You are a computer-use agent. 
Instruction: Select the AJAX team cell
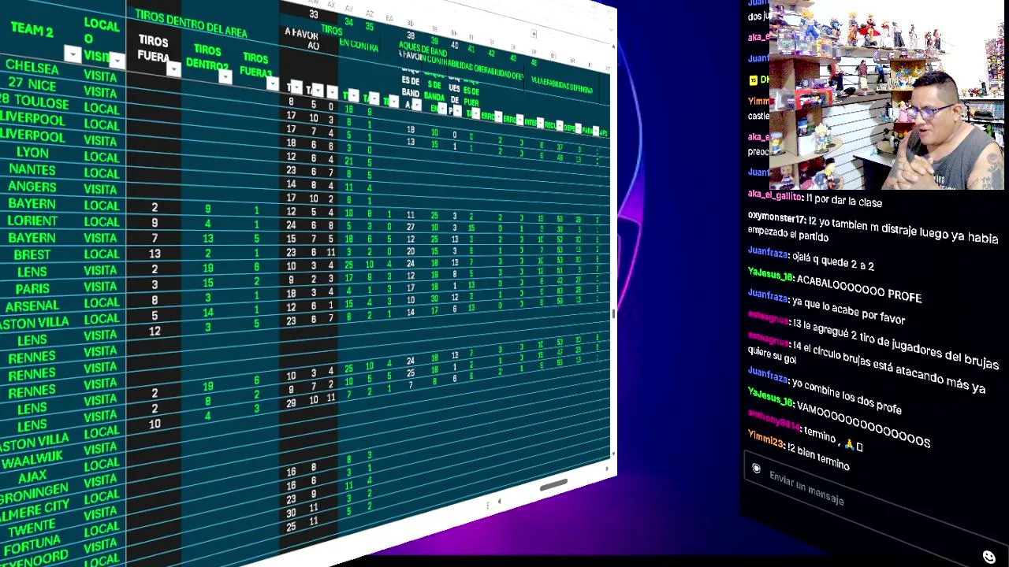click(x=33, y=477)
